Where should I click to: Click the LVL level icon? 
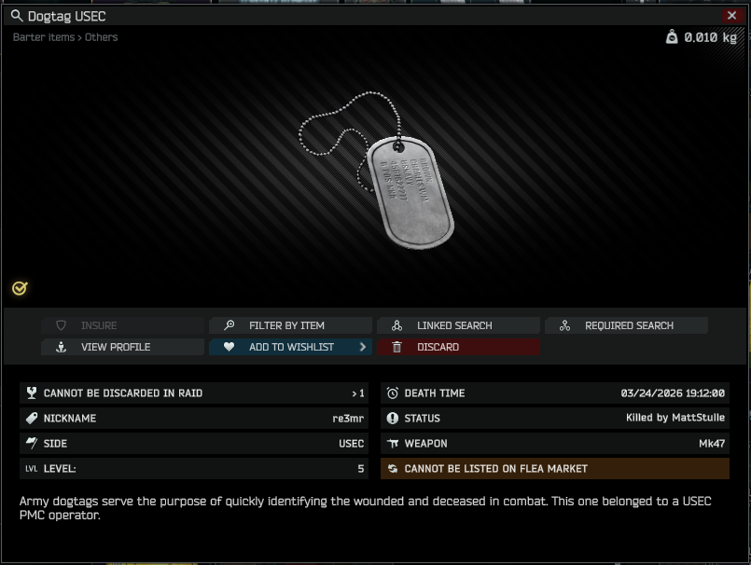pos(31,469)
